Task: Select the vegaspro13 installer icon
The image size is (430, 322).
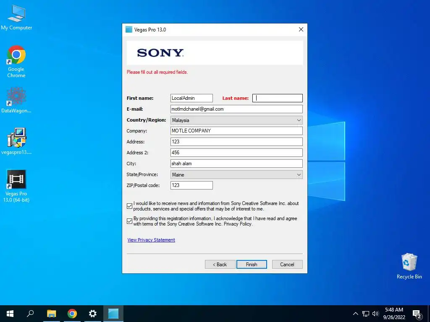Action: pos(16,141)
